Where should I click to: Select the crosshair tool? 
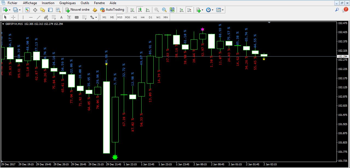[13, 17]
